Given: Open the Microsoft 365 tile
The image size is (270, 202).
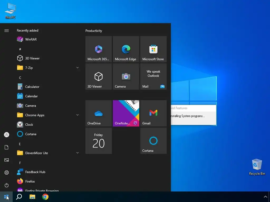Looking at the screenshot, I should 99,49.
